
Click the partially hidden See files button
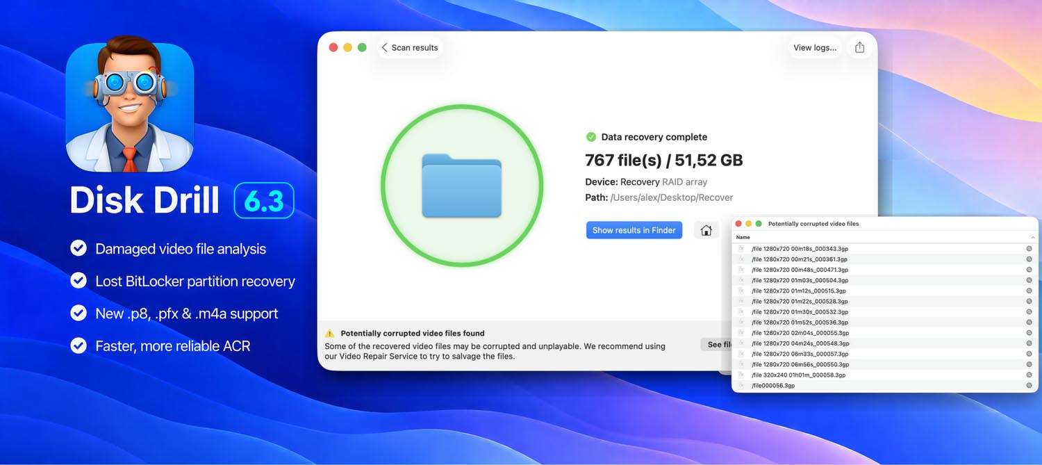[x=717, y=345]
